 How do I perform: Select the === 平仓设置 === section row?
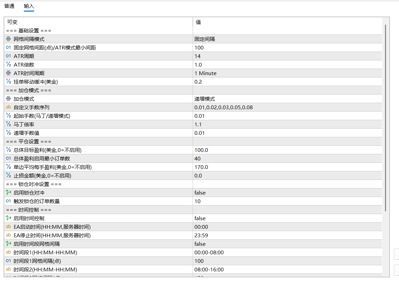point(193,141)
